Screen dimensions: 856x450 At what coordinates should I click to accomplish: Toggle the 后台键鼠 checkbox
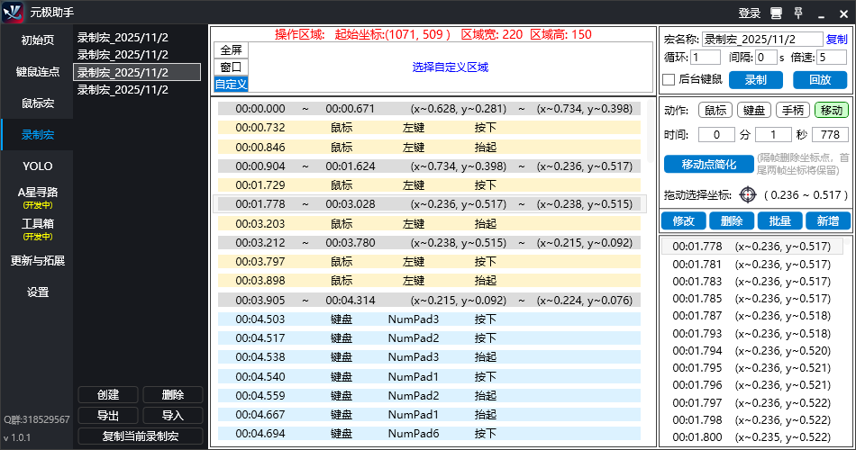click(x=669, y=79)
